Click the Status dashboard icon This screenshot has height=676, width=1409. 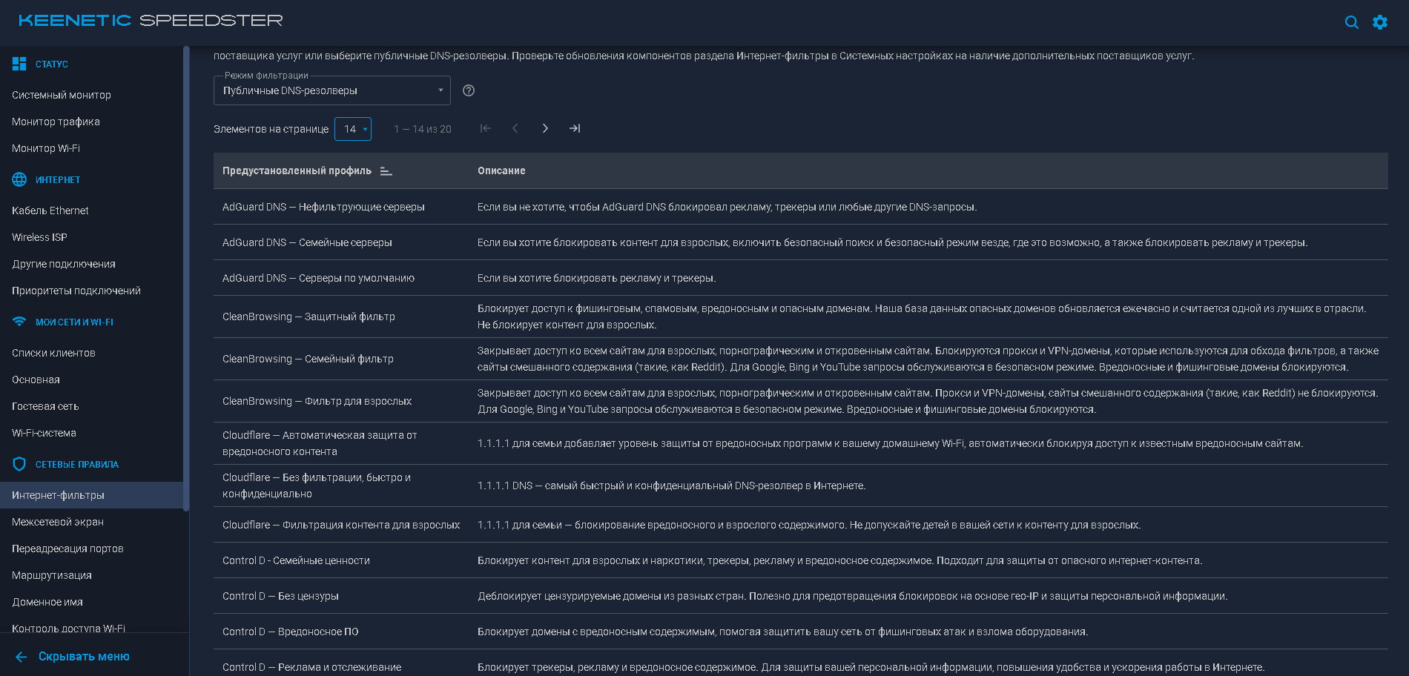(x=19, y=64)
